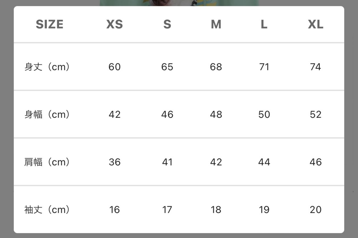Click the 袖丈（cm） row label
The height and width of the screenshot is (238, 358).
pyautogui.click(x=47, y=210)
